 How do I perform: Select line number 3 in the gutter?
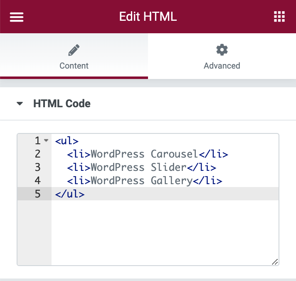[38, 167]
